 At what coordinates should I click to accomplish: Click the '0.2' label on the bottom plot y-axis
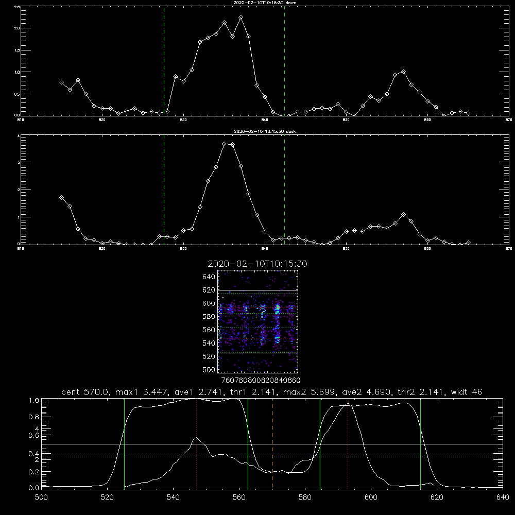click(34, 472)
